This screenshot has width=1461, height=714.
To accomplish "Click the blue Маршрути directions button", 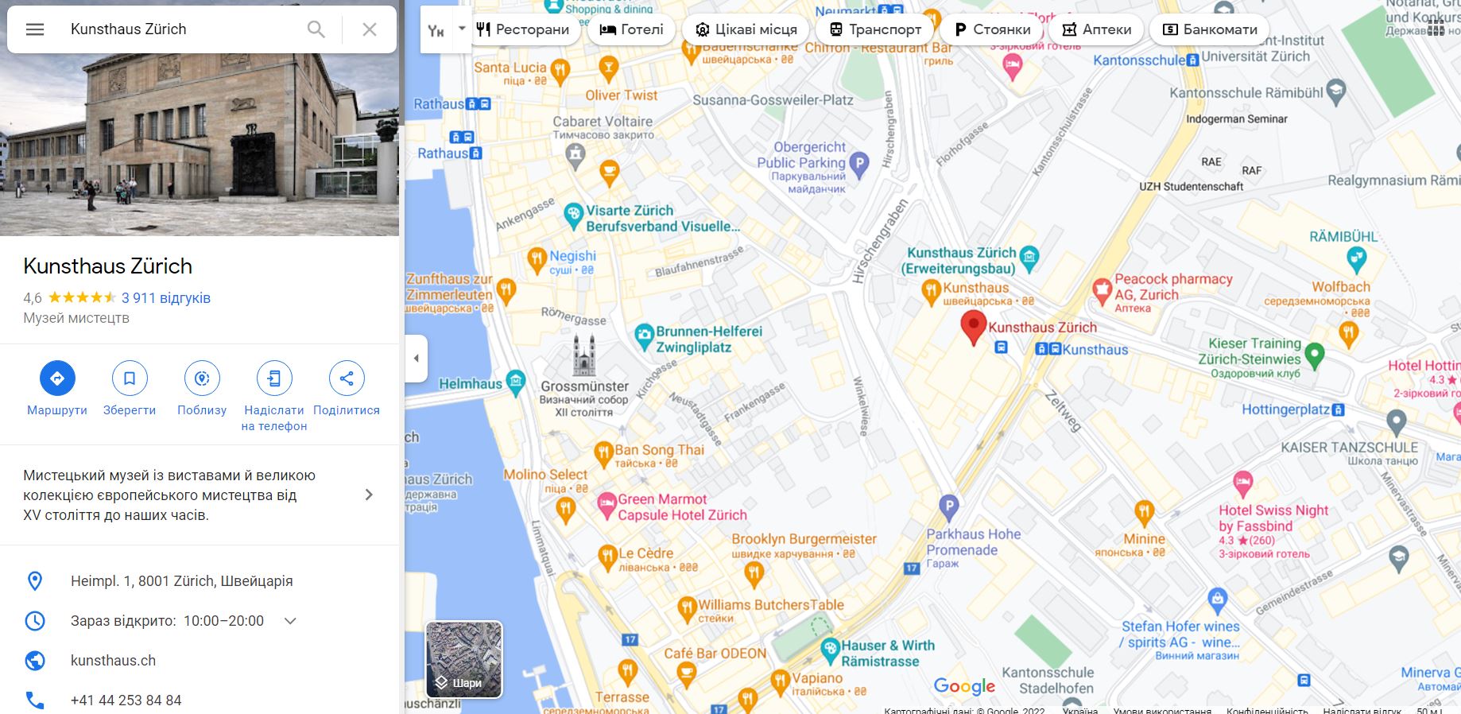I will pos(57,378).
